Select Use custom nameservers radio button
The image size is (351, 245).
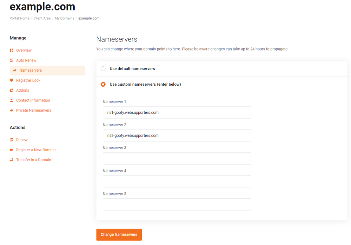[x=103, y=85]
